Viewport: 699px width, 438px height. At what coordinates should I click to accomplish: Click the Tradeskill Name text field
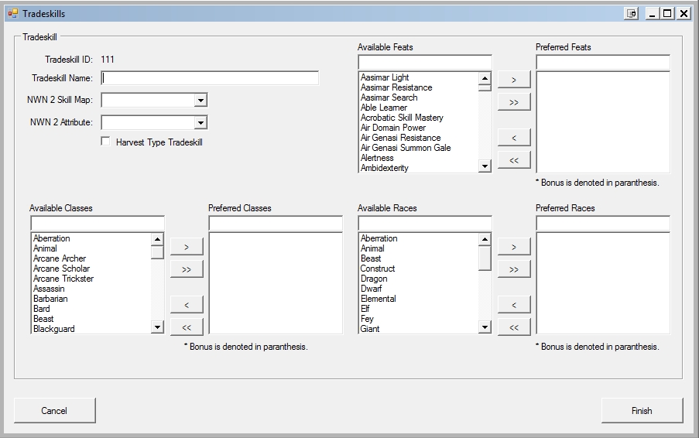click(x=210, y=78)
